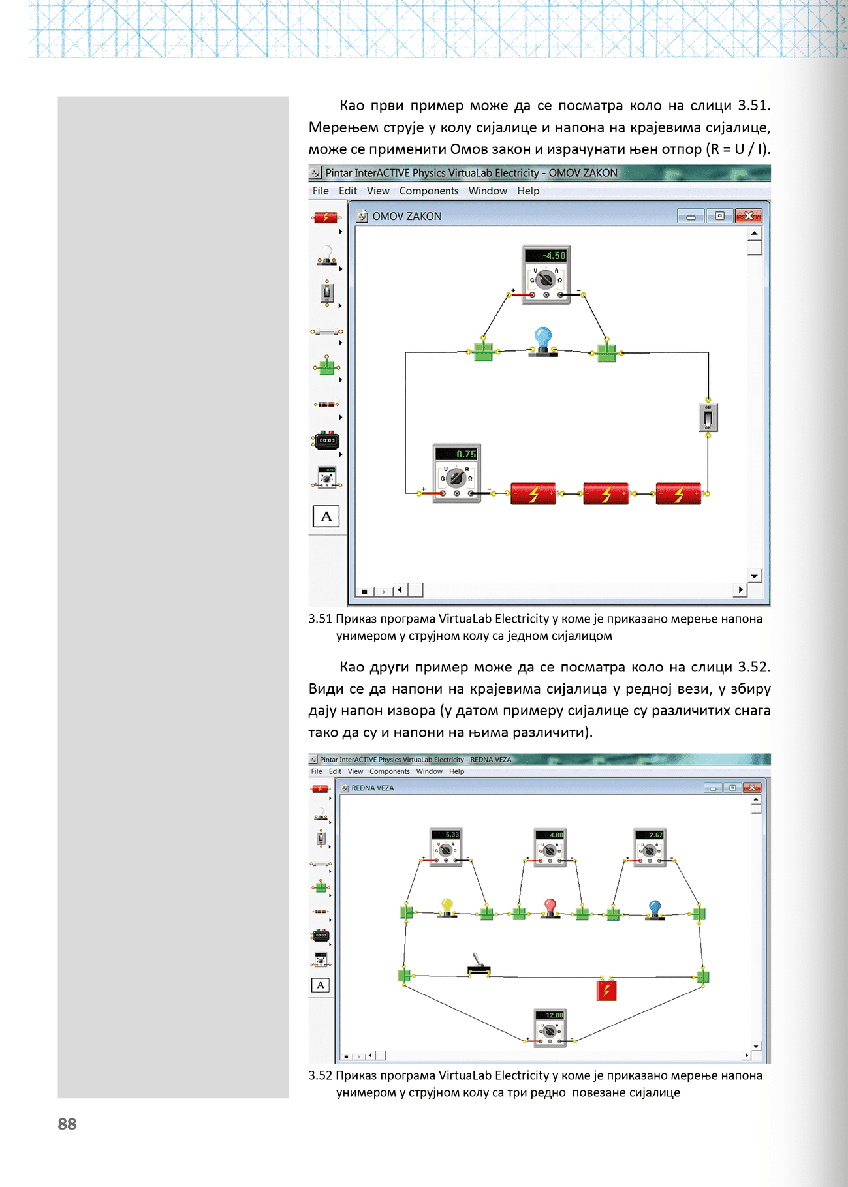The width and height of the screenshot is (848, 1187).
Task: Click the blue bulb in the OMOV ZAKON circuit
Action: (543, 341)
